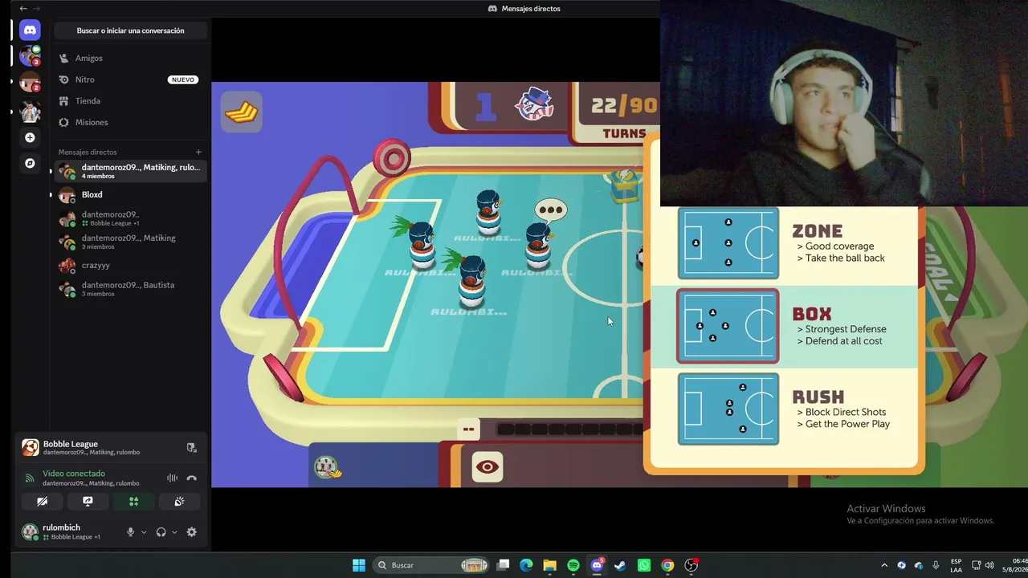Viewport: 1028px width, 578px height.
Task: Click the rulombich user avatar
Action: 30,531
